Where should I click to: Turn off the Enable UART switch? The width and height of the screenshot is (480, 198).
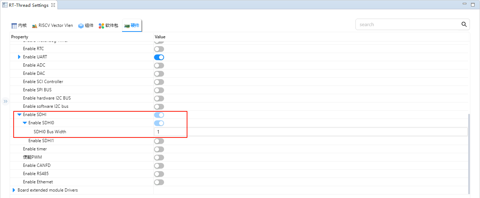pyautogui.click(x=159, y=57)
